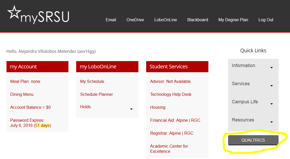Click the Services label in Quick Links
The height and width of the screenshot is (159, 290).
241,84
